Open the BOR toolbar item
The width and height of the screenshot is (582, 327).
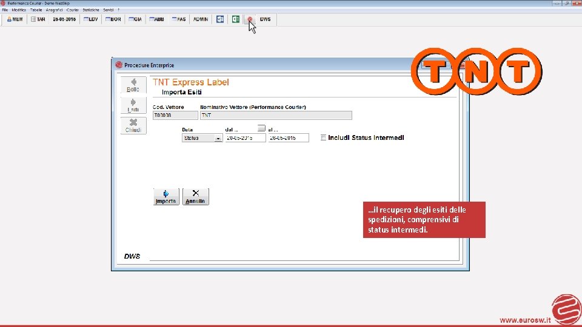pyautogui.click(x=113, y=19)
